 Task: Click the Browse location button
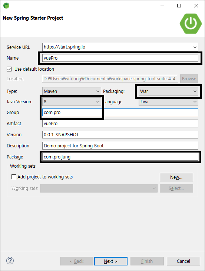189,79
